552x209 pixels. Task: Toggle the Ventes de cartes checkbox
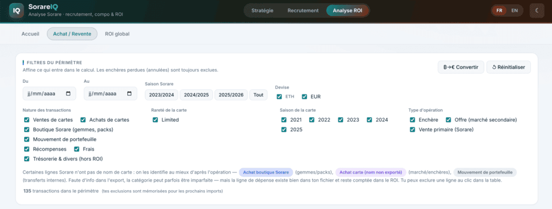click(27, 120)
